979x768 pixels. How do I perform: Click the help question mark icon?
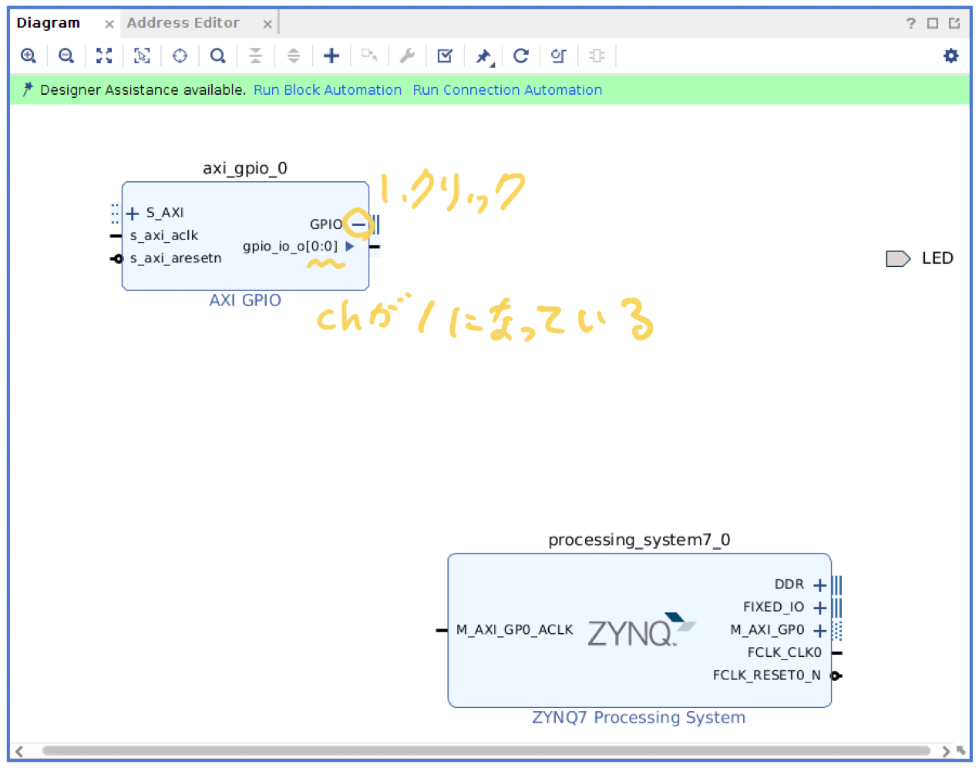911,23
